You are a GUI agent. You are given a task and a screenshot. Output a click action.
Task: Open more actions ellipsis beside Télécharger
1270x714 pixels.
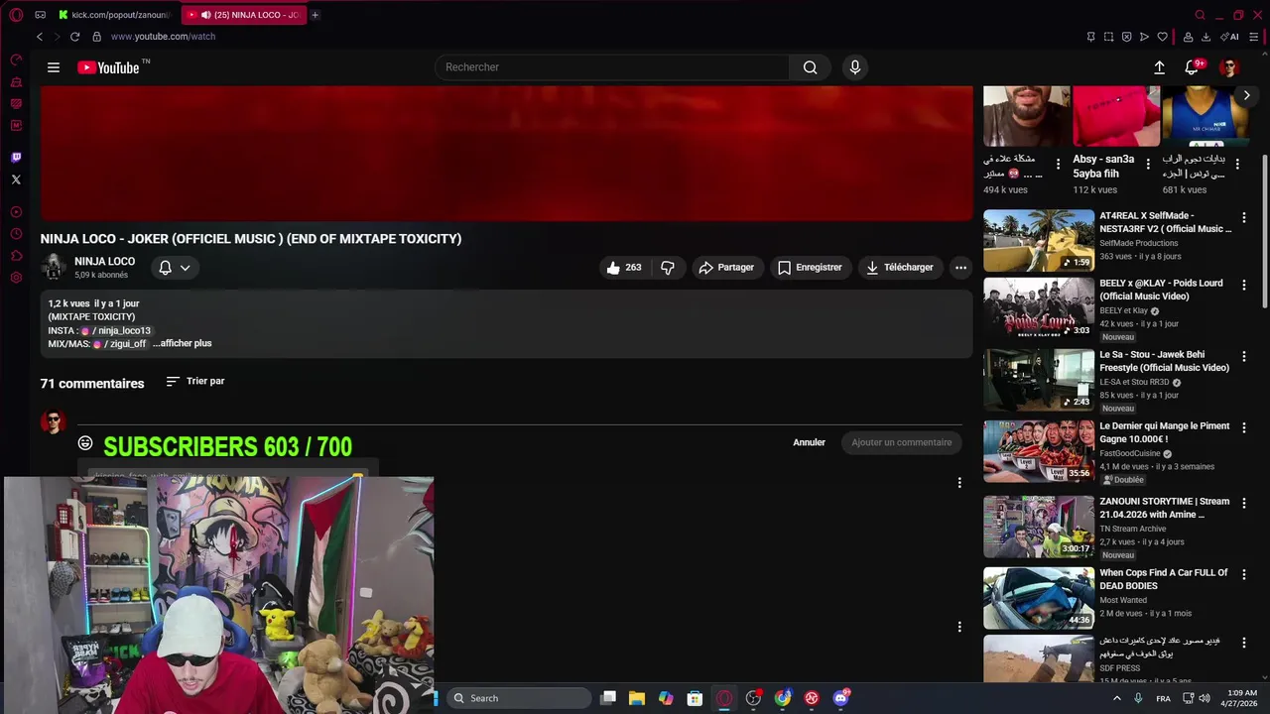(x=960, y=268)
